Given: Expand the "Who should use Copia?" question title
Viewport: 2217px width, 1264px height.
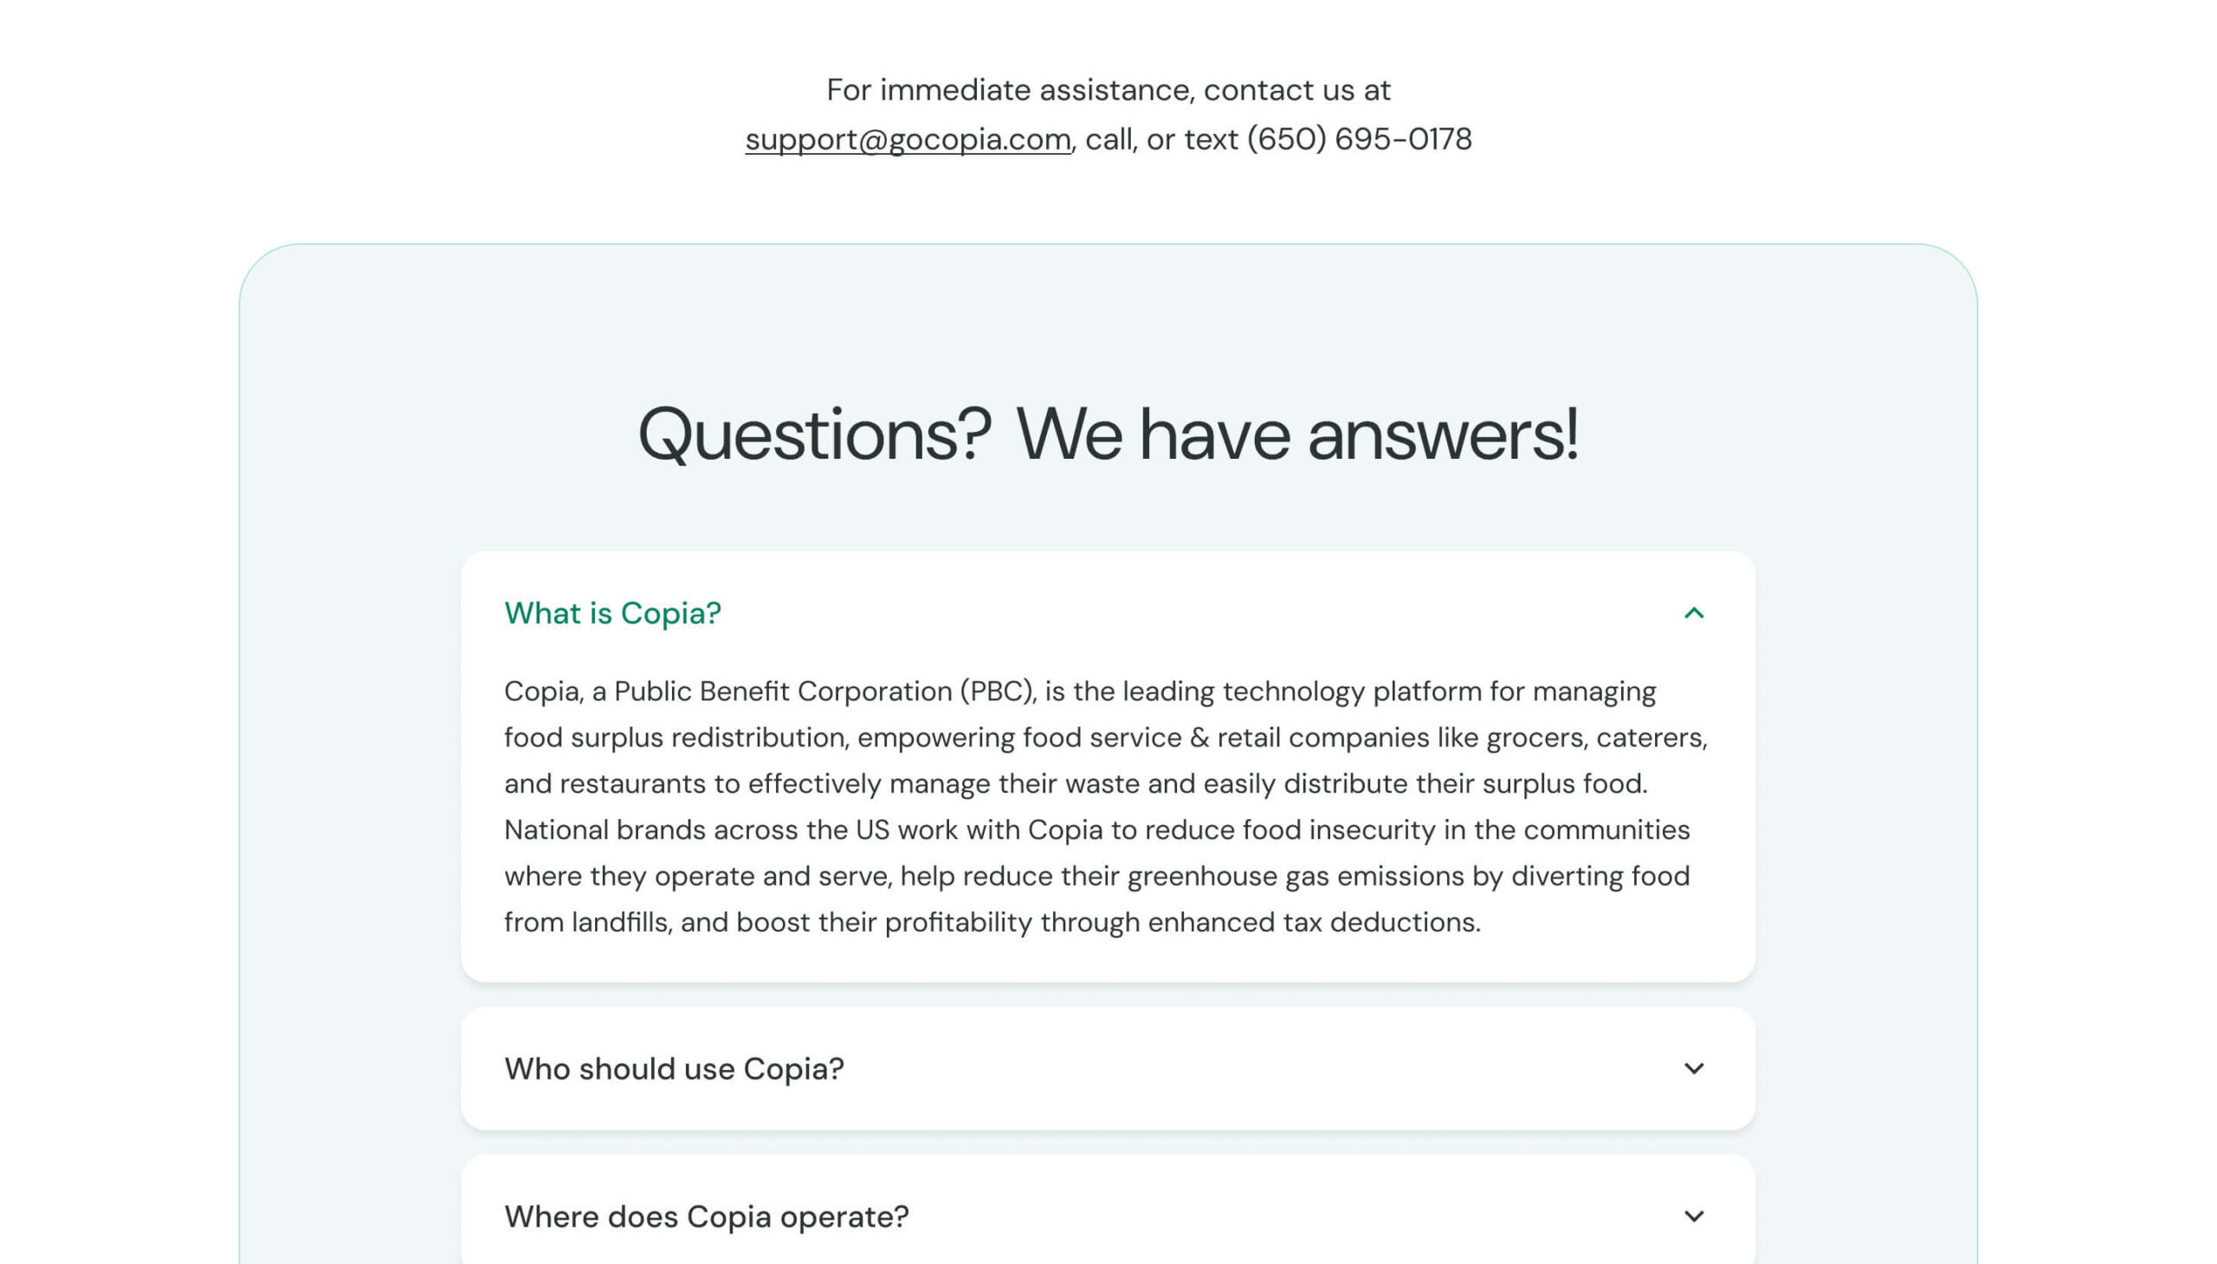Looking at the screenshot, I should click(674, 1068).
